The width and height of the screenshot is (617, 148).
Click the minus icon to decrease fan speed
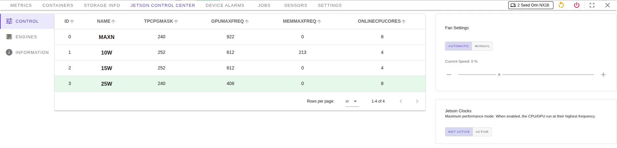449,75
